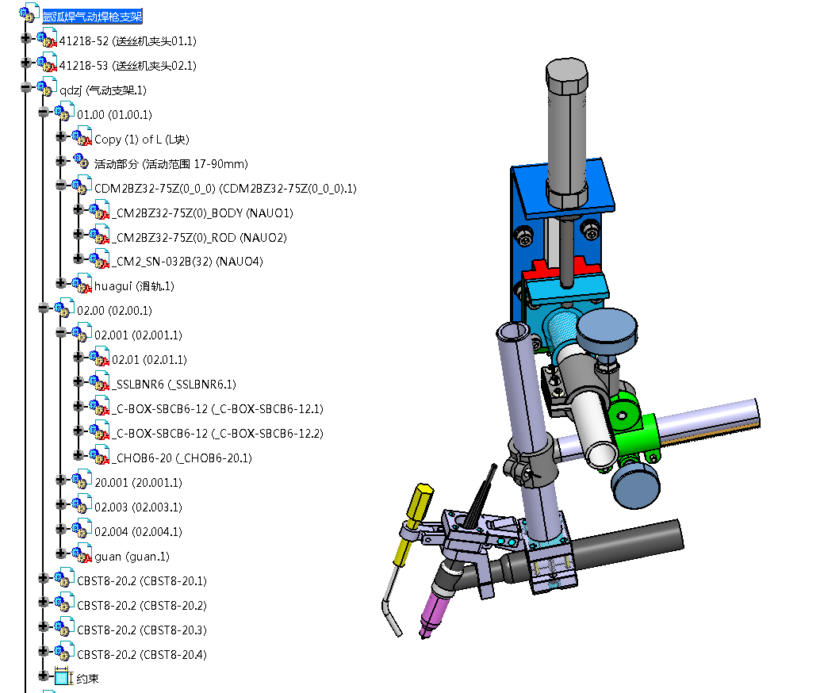Expand the 20.001 tree node
Viewport: 824px width, 693px height.
click(x=60, y=479)
